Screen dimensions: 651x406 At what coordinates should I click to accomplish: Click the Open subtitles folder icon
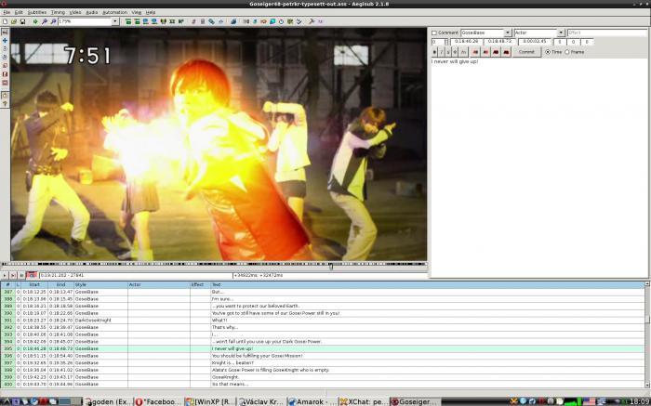14,21
